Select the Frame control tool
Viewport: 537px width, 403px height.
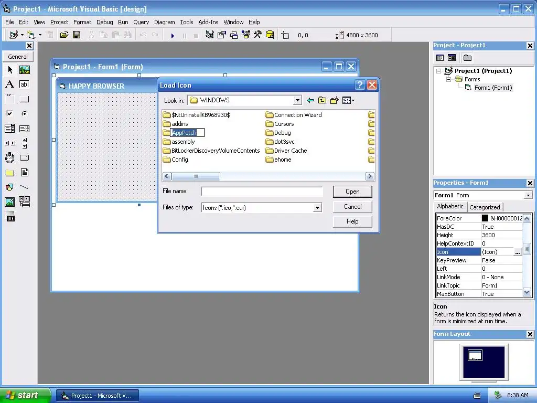(10, 99)
